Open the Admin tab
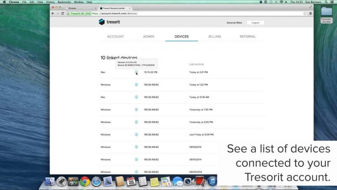Image resolution: width=337 pixels, height=190 pixels. (148, 37)
